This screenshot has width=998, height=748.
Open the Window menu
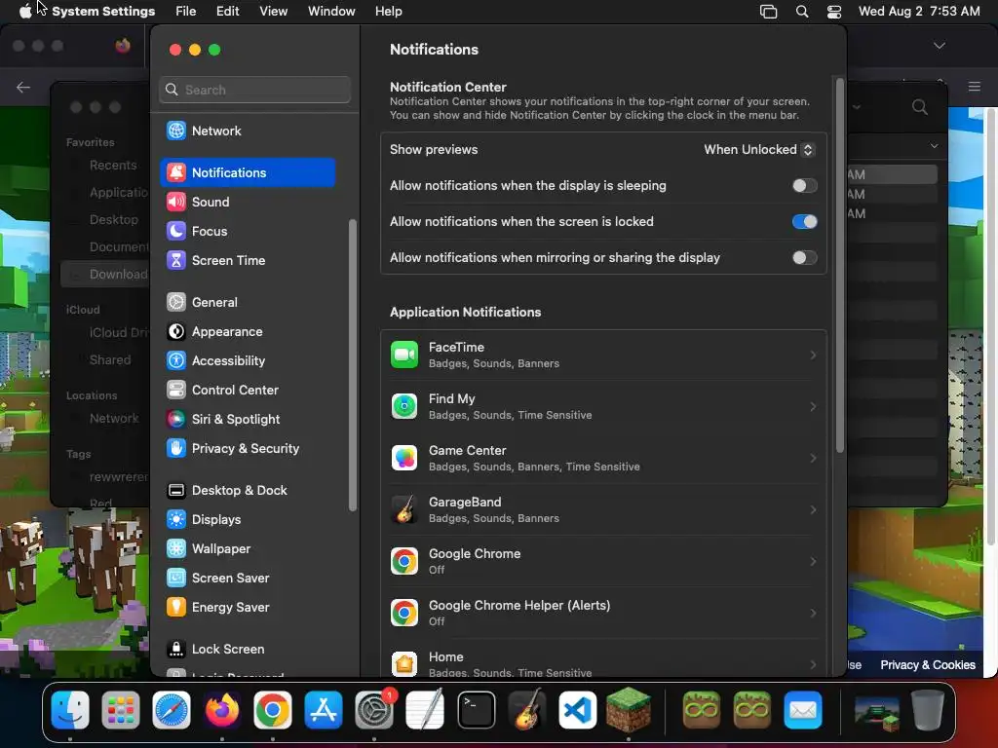click(331, 12)
